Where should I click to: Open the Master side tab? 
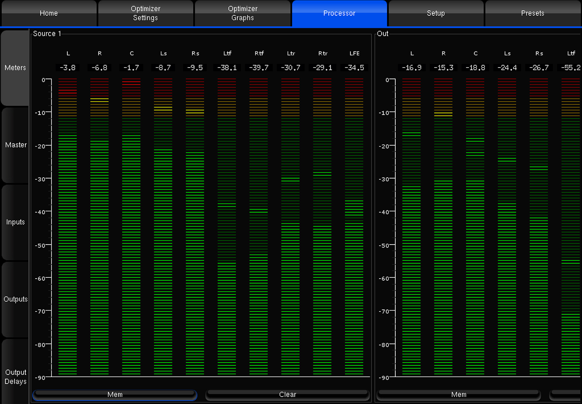point(15,145)
